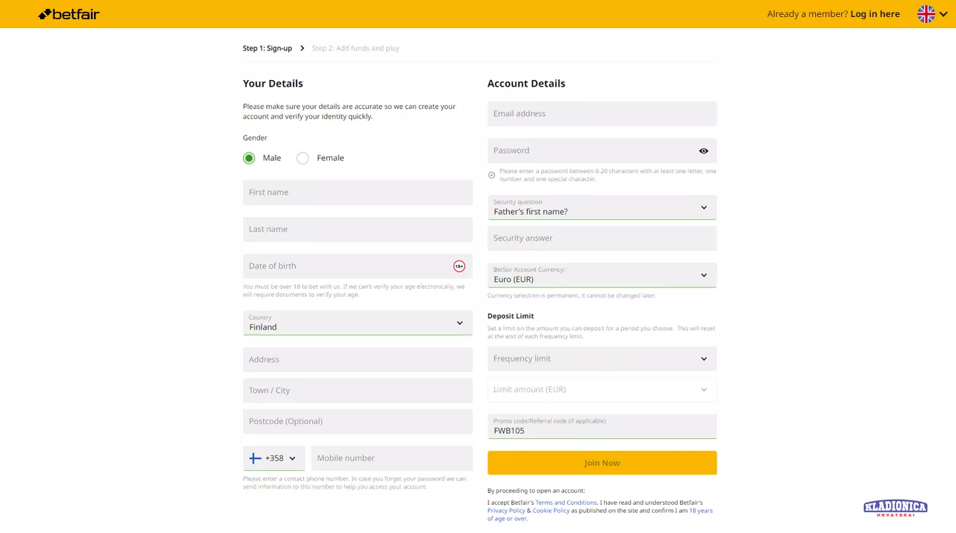Image resolution: width=956 pixels, height=533 pixels.
Task: Select the Male gender option
Action: (x=249, y=158)
